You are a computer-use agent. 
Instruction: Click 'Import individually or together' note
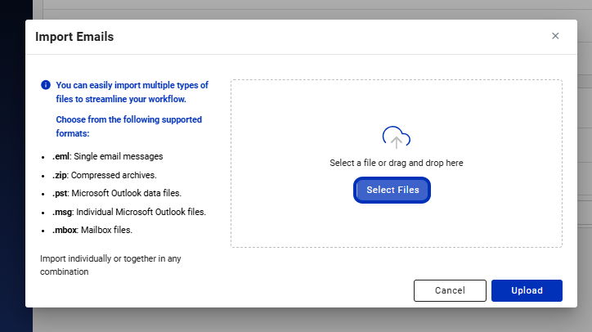coord(110,265)
